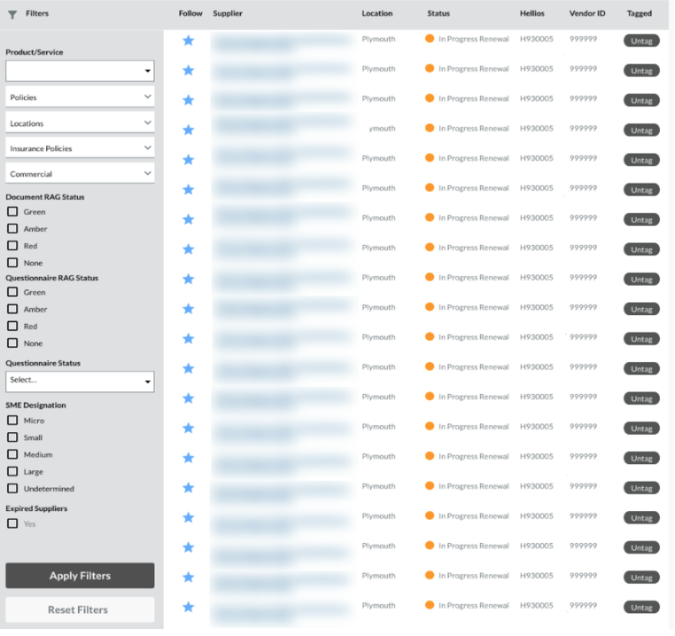Image resolution: width=675 pixels, height=636 pixels.
Task: Enable Amber under Questionnaire RAG Status
Action: (12, 310)
